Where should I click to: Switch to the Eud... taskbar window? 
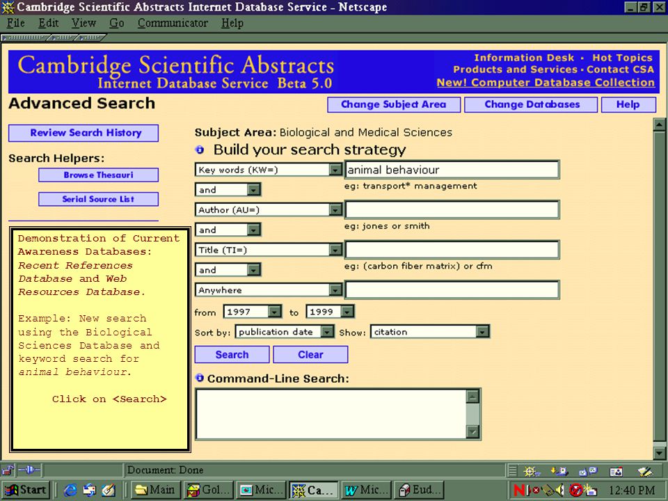pyautogui.click(x=419, y=491)
